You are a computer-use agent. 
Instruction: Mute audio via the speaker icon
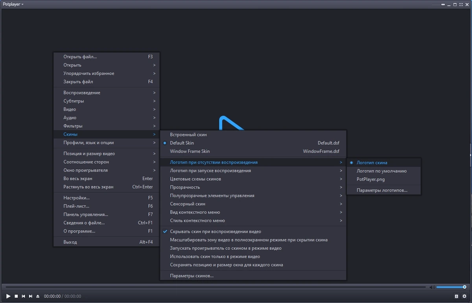pyautogui.click(x=431, y=287)
